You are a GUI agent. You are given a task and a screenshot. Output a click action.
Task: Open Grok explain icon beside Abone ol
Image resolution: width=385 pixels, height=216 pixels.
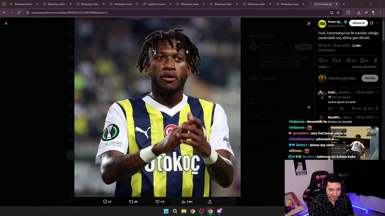click(x=371, y=23)
